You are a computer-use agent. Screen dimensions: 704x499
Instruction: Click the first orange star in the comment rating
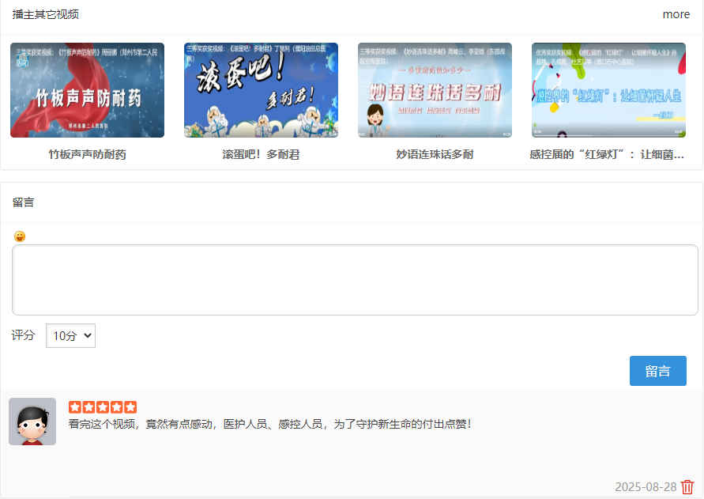coord(75,406)
